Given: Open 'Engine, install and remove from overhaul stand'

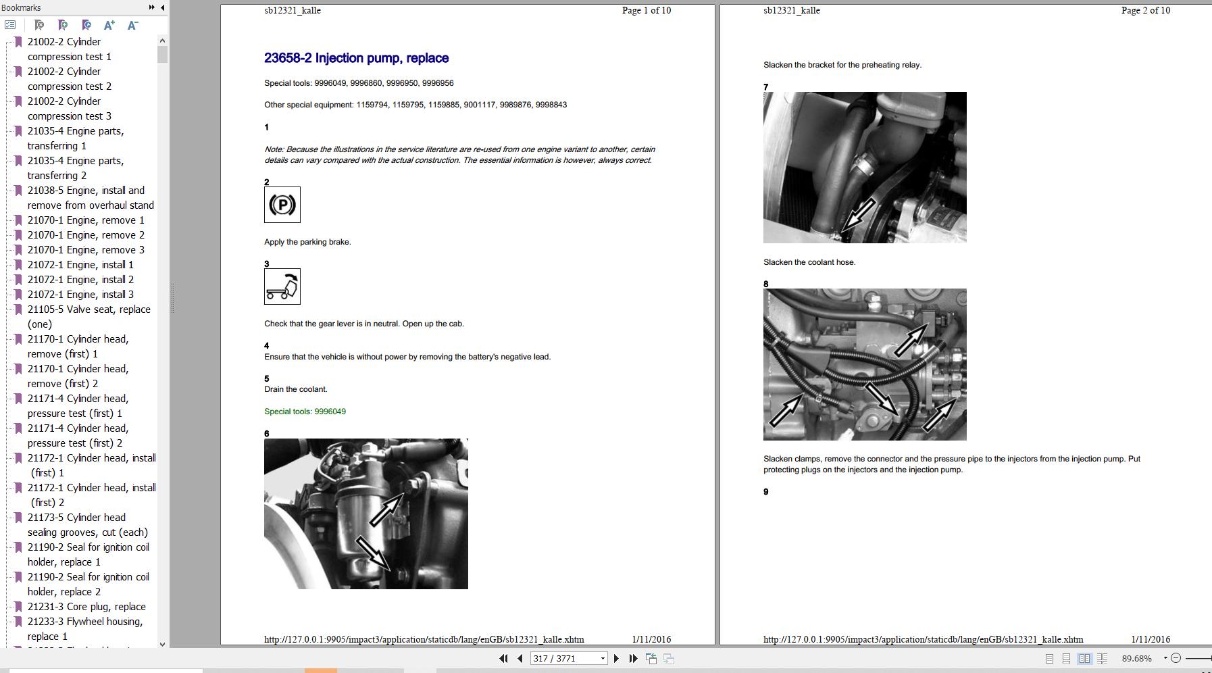Looking at the screenshot, I should click(91, 198).
